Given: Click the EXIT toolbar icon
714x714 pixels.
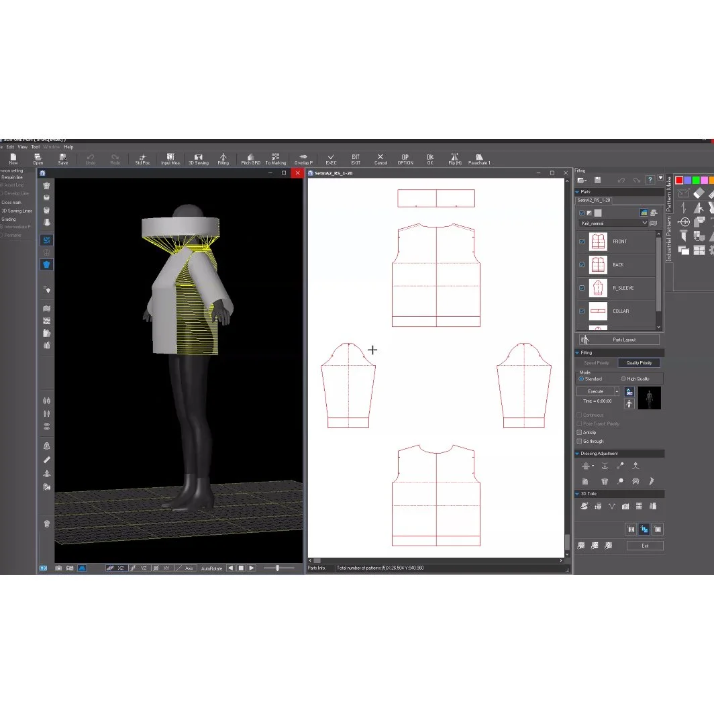Looking at the screenshot, I should 356,159.
